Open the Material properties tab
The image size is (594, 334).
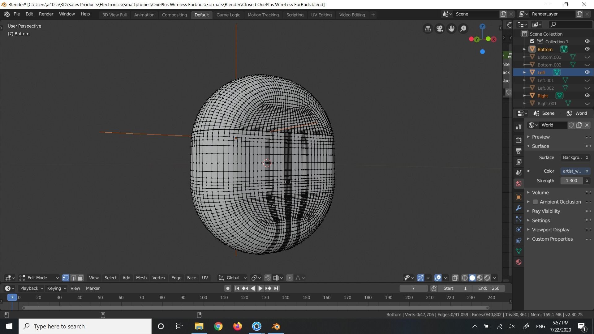pos(519,262)
